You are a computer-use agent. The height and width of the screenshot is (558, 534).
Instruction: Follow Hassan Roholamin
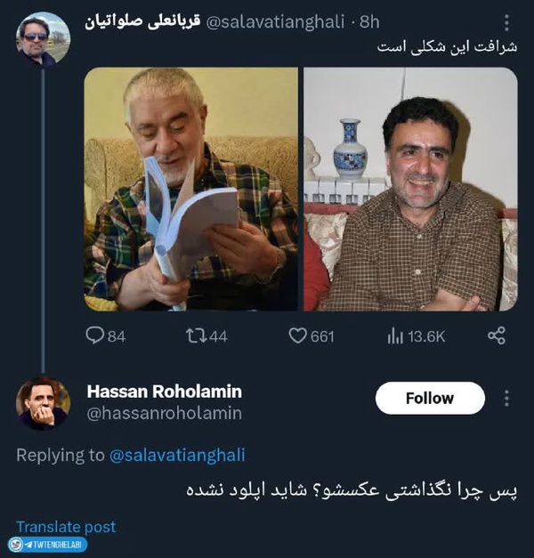click(x=430, y=398)
